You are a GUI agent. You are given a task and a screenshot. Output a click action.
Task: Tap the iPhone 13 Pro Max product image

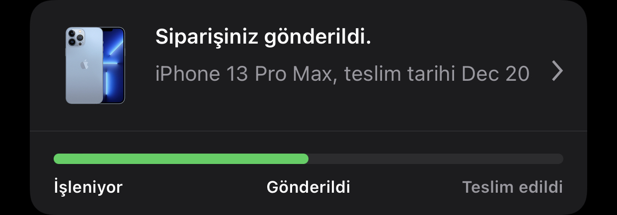coord(95,65)
